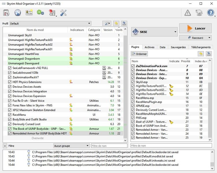217x173 pixels.
Task: Click broom icon next to HighResTexturePack03 plugin
Action: point(172,94)
